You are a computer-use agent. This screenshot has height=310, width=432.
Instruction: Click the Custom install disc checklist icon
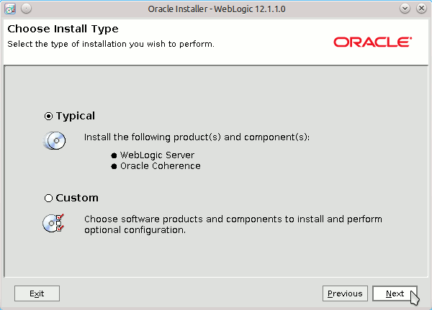53,223
